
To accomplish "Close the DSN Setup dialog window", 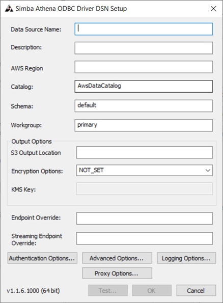I will [213, 9].
